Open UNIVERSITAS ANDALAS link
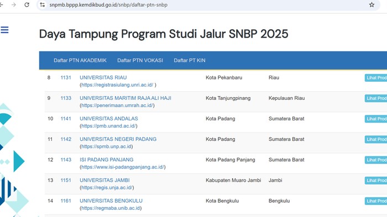The image size is (387, 217). [108, 119]
